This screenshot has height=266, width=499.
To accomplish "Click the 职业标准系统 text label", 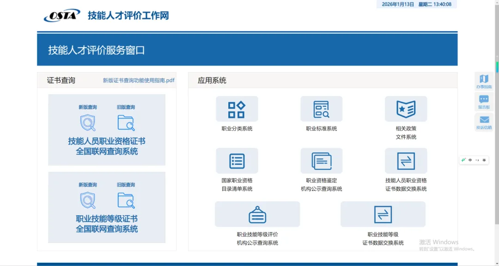I will [322, 128].
